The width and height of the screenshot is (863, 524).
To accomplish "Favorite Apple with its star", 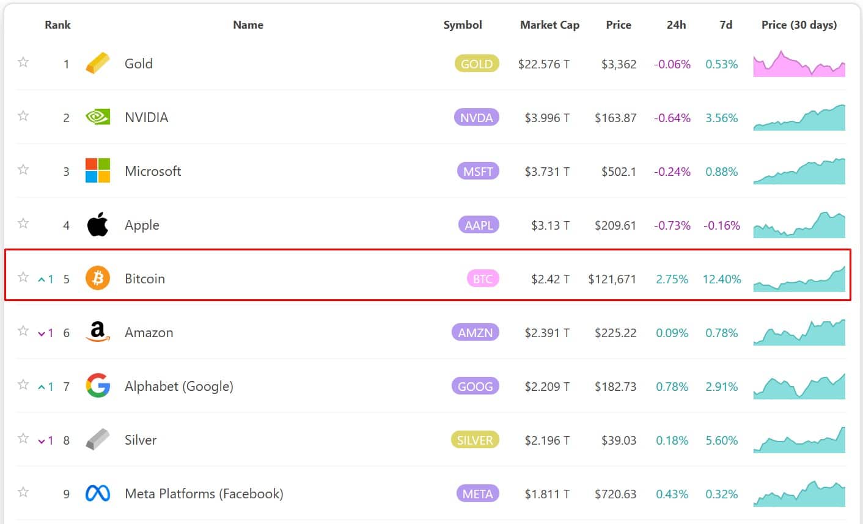I will click(23, 224).
